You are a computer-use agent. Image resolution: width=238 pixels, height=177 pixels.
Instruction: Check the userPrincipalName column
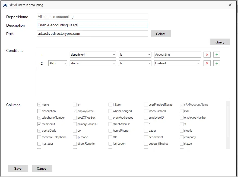click(146, 105)
